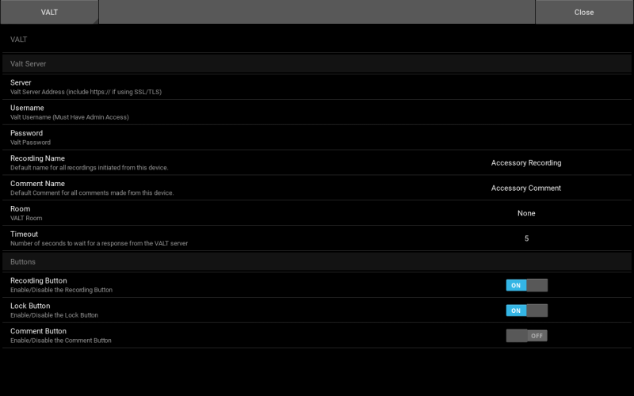Click the Recording Name label

pos(37,158)
